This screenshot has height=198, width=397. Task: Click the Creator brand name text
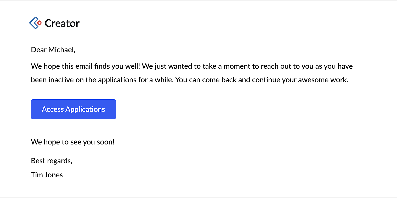(x=62, y=24)
